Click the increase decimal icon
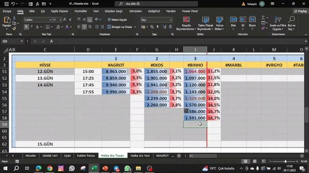This screenshot has height=173, width=309. pyautogui.click(x=164, y=27)
